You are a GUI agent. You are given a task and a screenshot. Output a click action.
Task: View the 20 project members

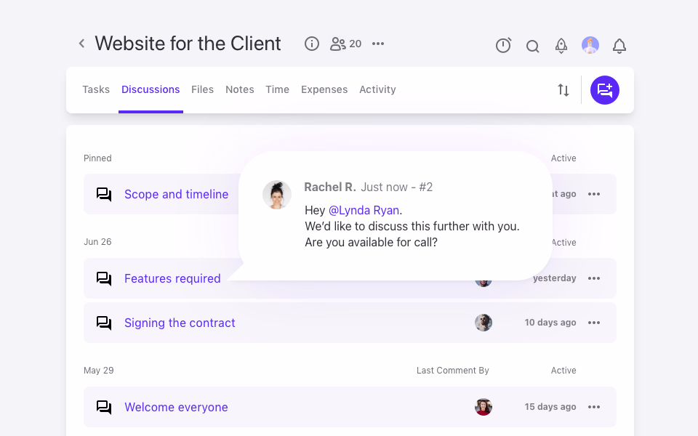click(x=345, y=44)
